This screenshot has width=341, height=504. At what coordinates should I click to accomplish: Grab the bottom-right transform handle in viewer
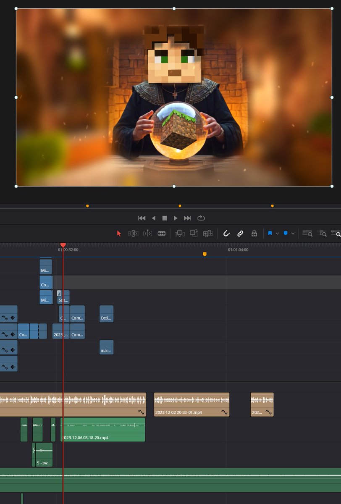click(332, 186)
